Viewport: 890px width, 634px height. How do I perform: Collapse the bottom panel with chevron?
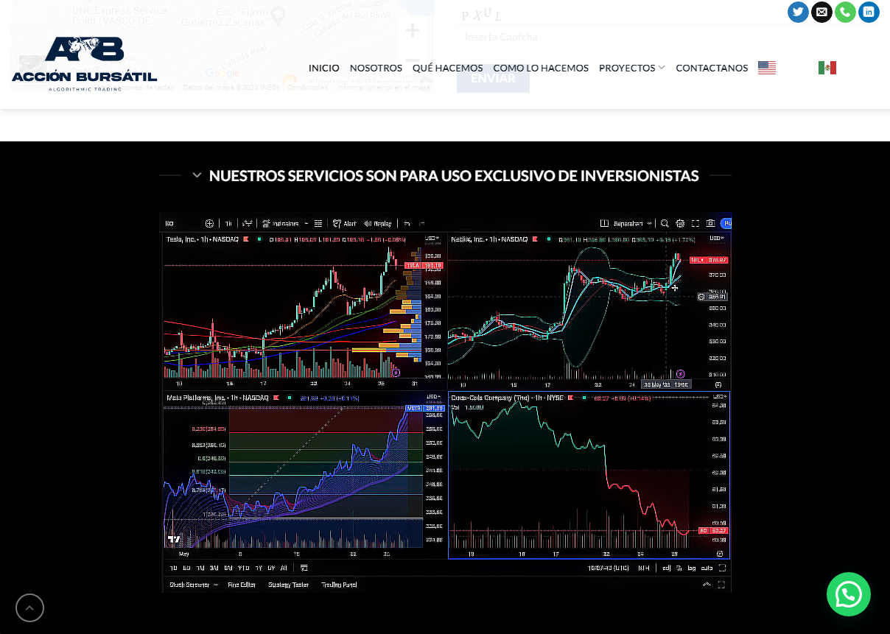(x=707, y=585)
